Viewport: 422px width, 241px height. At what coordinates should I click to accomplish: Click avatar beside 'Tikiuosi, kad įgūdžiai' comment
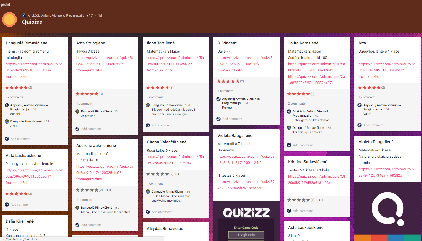148,105
